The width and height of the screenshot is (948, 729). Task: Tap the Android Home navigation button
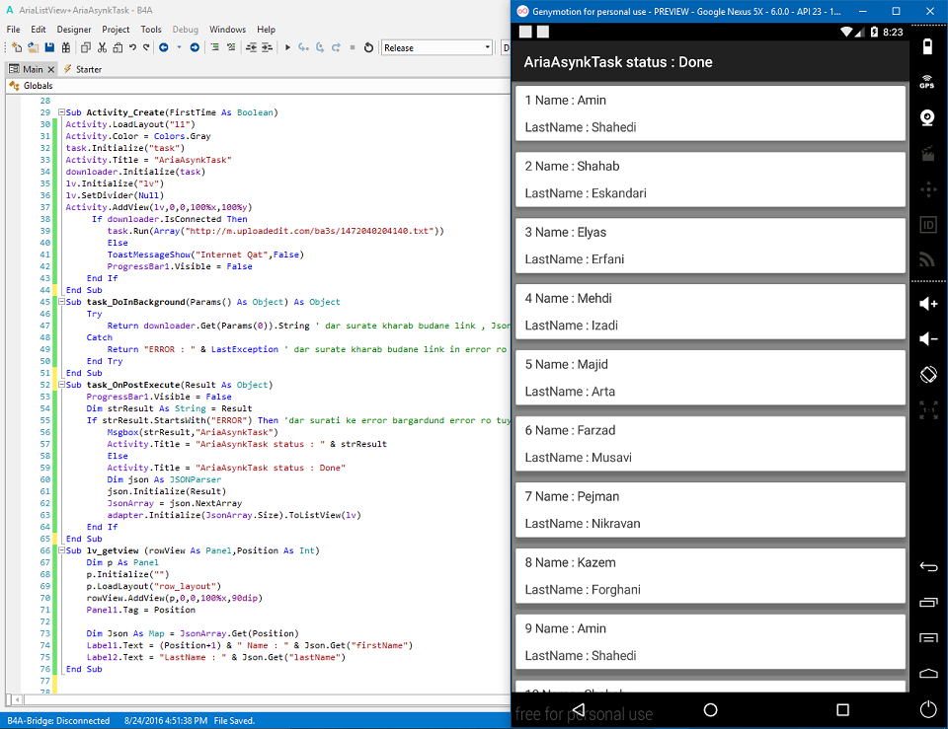tap(710, 709)
